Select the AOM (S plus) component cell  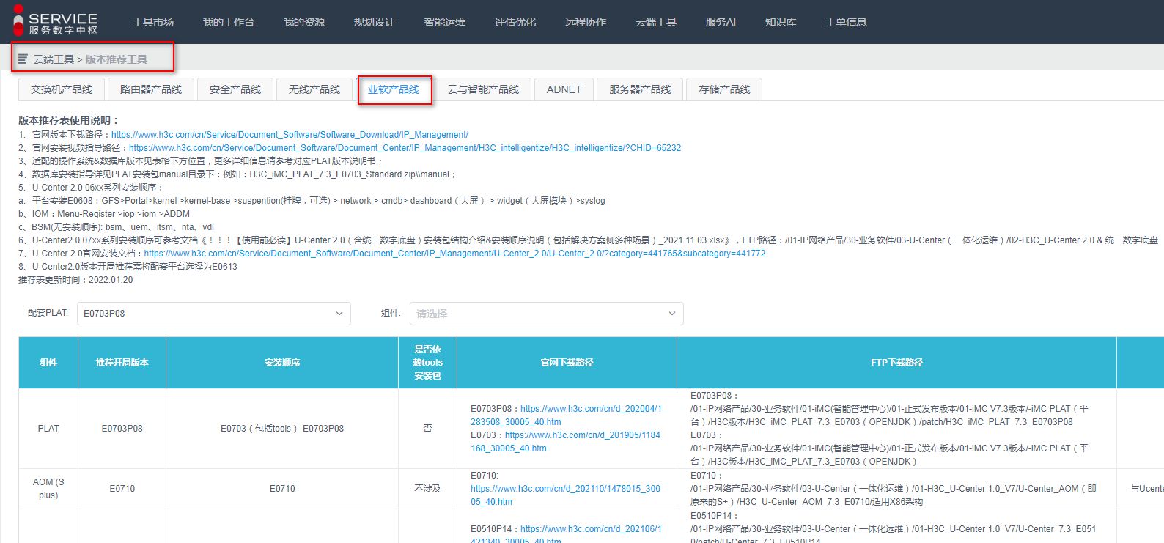coord(48,489)
